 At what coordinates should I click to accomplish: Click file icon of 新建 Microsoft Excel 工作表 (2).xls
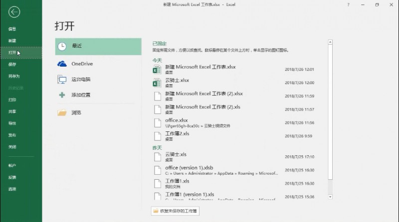158,110
